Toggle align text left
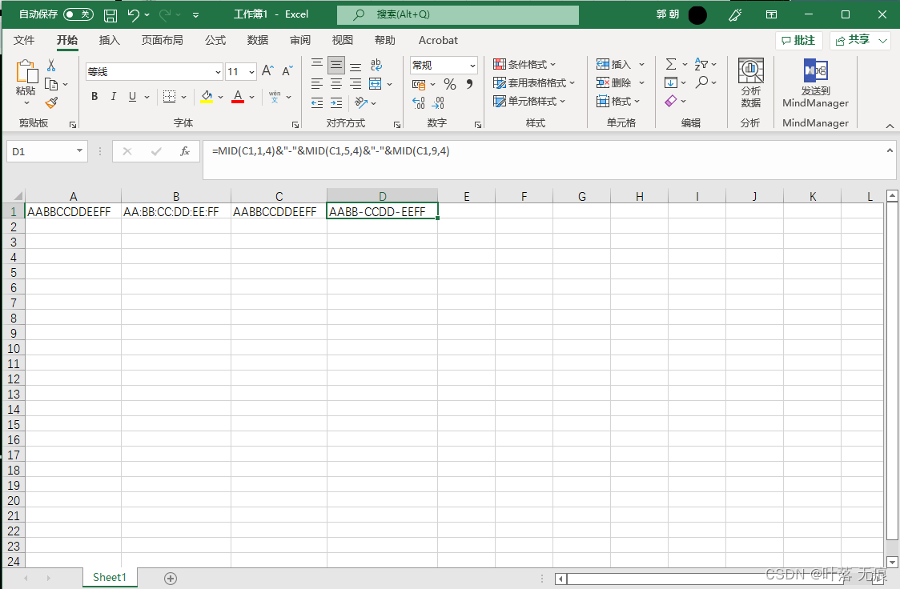Screen dimensions: 900x589 pos(317,84)
